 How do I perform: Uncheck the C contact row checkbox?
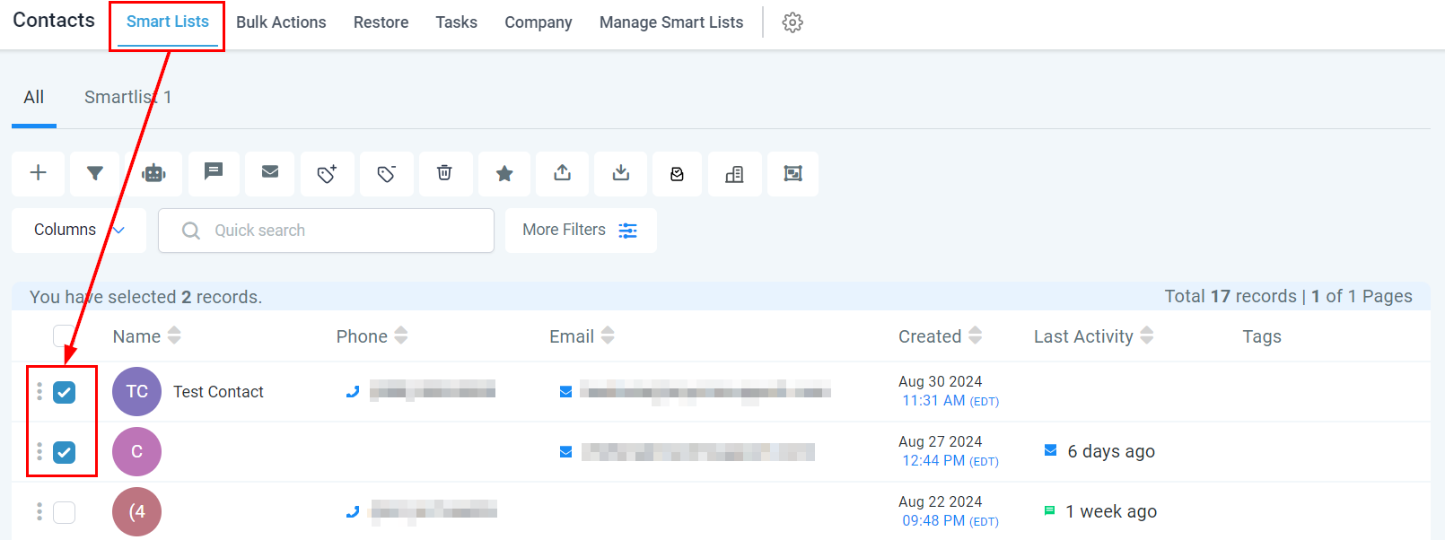point(64,452)
